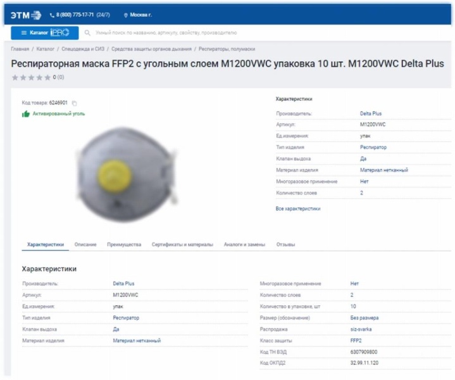The height and width of the screenshot is (380, 455).
Task: Click the ЭТМ logo in header
Action: tap(26, 15)
